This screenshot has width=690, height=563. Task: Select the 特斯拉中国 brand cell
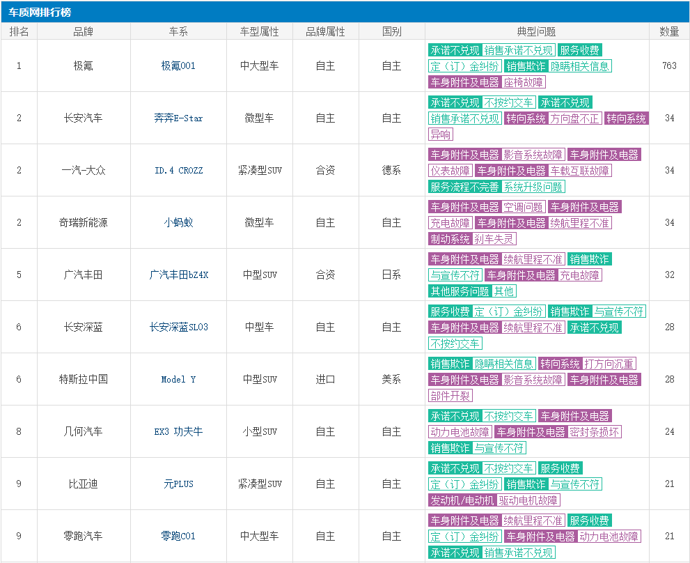point(83,379)
